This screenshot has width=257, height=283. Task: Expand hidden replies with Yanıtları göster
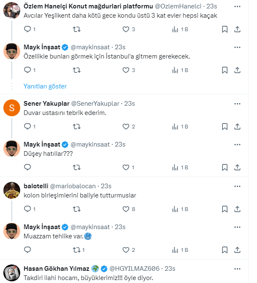(45, 86)
